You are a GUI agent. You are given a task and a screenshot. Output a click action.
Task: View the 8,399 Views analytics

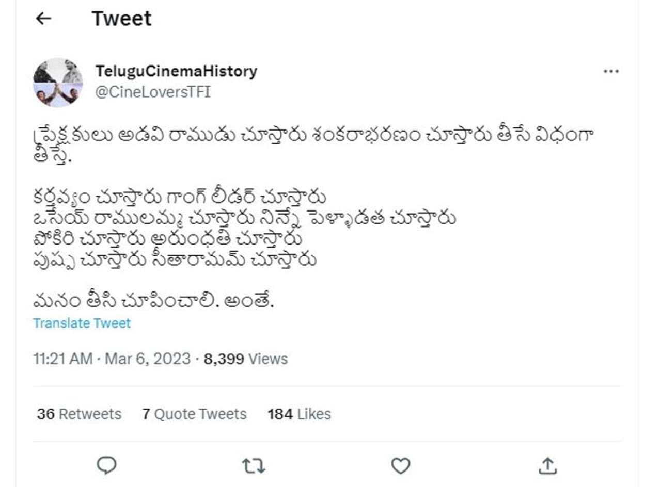pyautogui.click(x=245, y=359)
